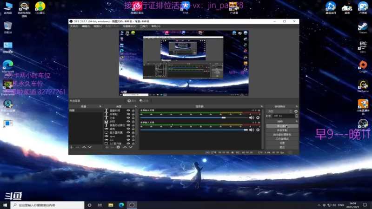Mute the desktop audio (桌面输出采集) speaker icon
This screenshot has width=372, height=209.
coord(252,118)
